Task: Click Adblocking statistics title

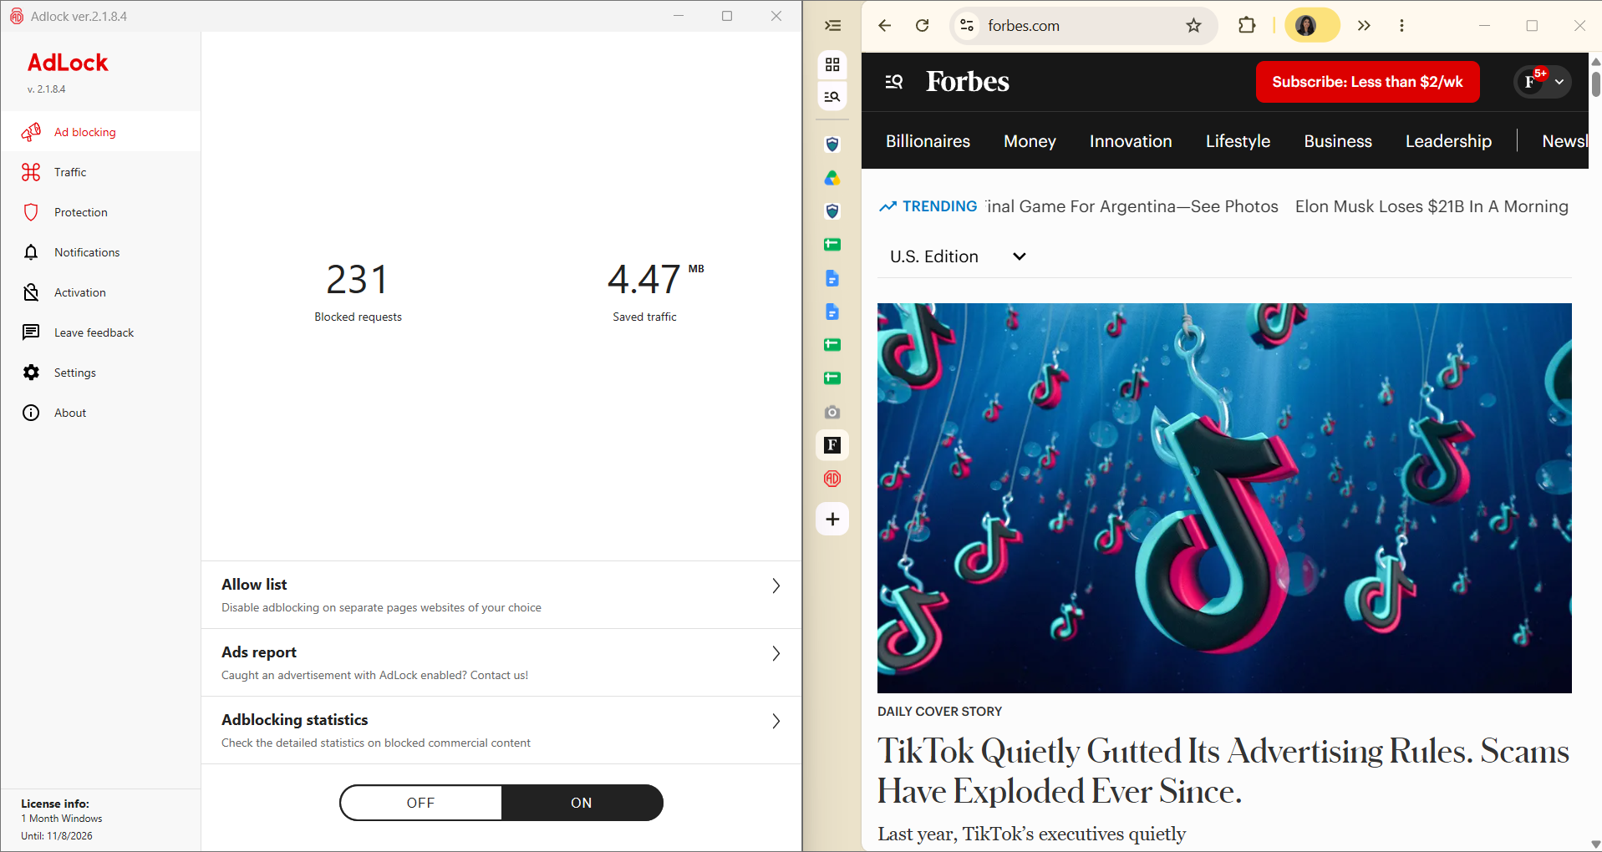Action: [294, 719]
